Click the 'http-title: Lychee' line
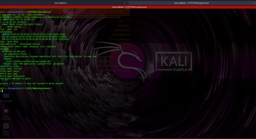Viewport: 256px width, 139px height. (10, 66)
